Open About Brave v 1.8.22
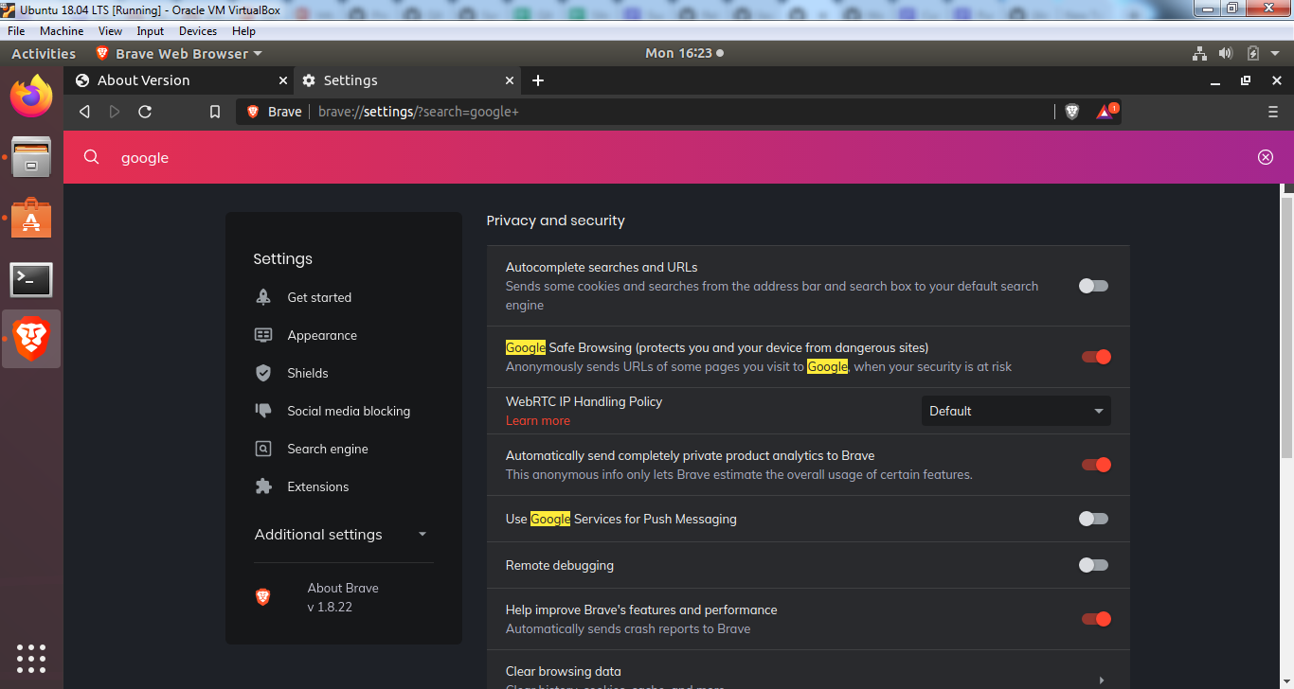The height and width of the screenshot is (689, 1294). (343, 597)
